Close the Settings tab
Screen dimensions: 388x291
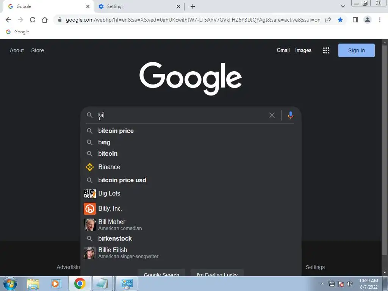tap(178, 6)
